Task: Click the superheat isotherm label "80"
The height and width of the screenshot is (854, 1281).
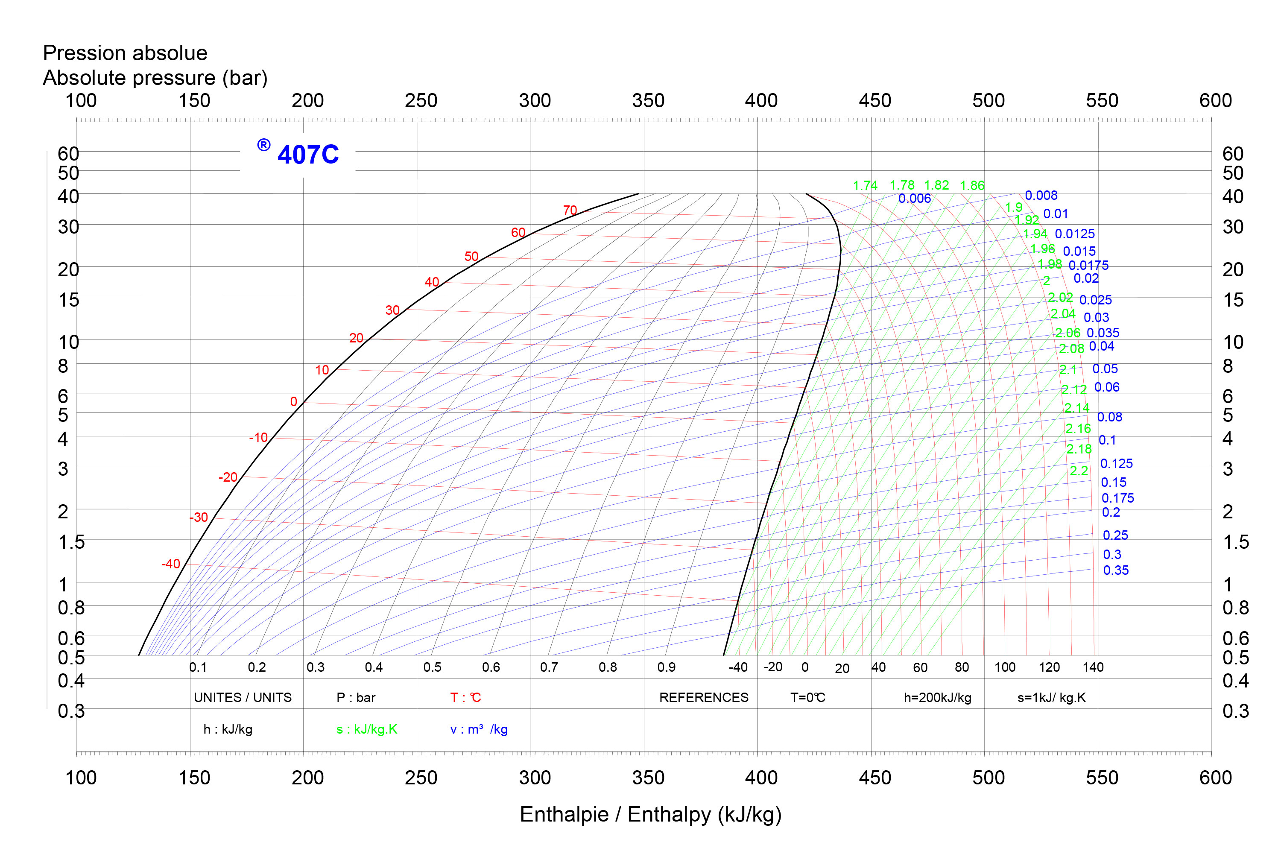Action: pyautogui.click(x=962, y=667)
